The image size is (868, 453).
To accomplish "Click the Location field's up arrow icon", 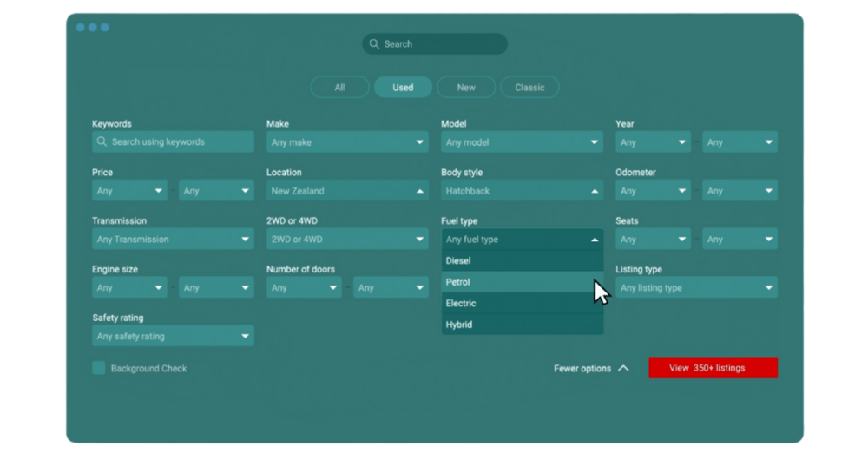I will coord(419,191).
